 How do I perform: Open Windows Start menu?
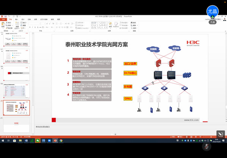tap(3, 141)
